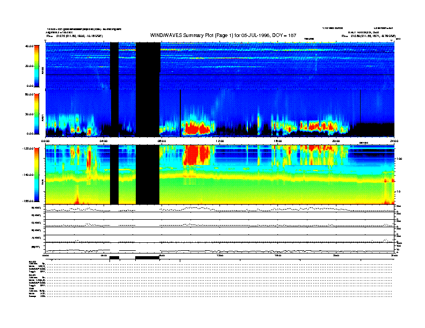Select the 60.00 label on RAD1 color scale
425x328 pixels.
[30, 94]
